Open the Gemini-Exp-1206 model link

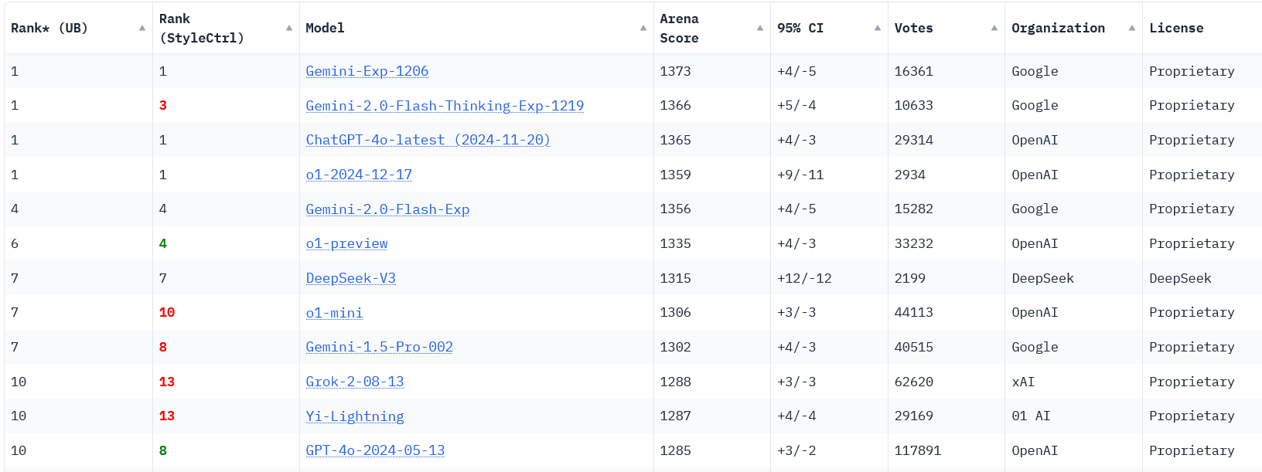[367, 71]
